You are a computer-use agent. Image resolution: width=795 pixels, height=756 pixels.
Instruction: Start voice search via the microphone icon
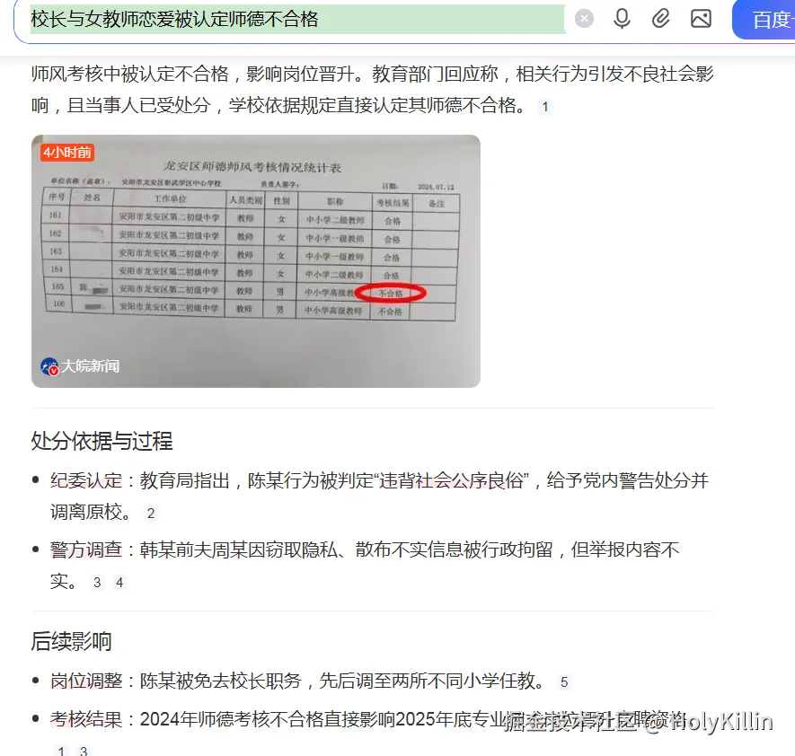tap(622, 18)
